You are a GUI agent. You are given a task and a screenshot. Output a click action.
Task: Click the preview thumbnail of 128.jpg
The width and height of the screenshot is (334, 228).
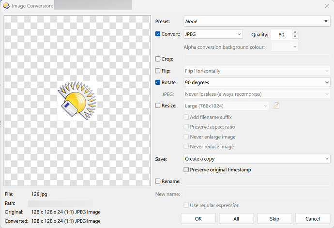[x=77, y=101]
